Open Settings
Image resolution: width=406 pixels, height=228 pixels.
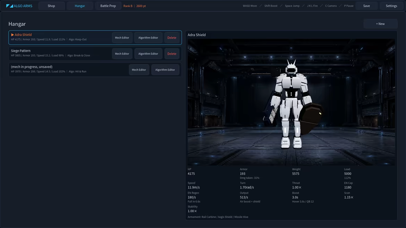point(391,6)
